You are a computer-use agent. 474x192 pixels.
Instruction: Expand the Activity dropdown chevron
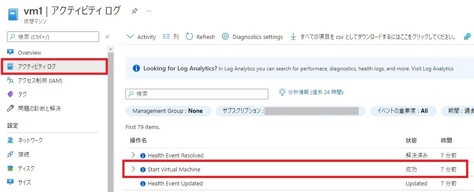(130, 36)
